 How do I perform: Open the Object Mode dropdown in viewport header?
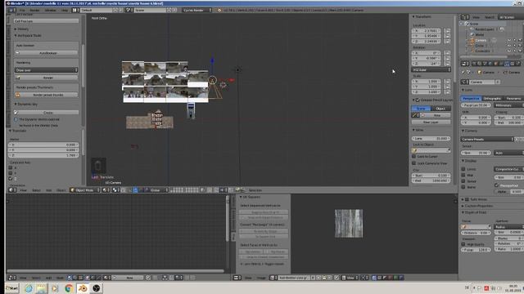click(x=85, y=190)
